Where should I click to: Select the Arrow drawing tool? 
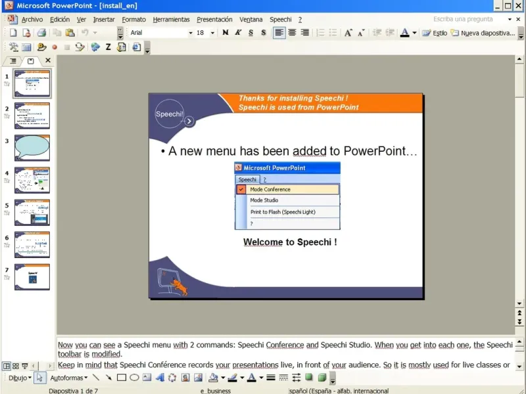click(x=108, y=378)
